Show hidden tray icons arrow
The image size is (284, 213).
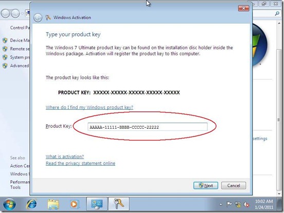coord(221,204)
